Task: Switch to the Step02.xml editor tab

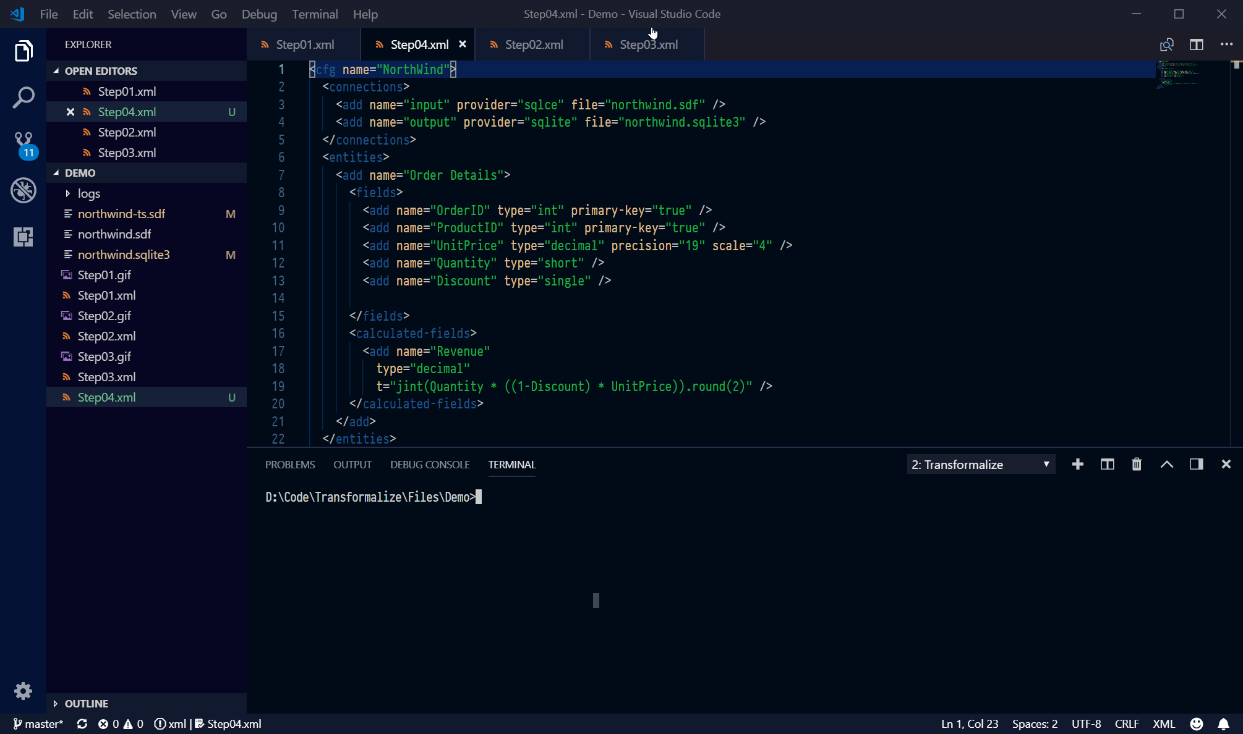Action: (x=533, y=44)
